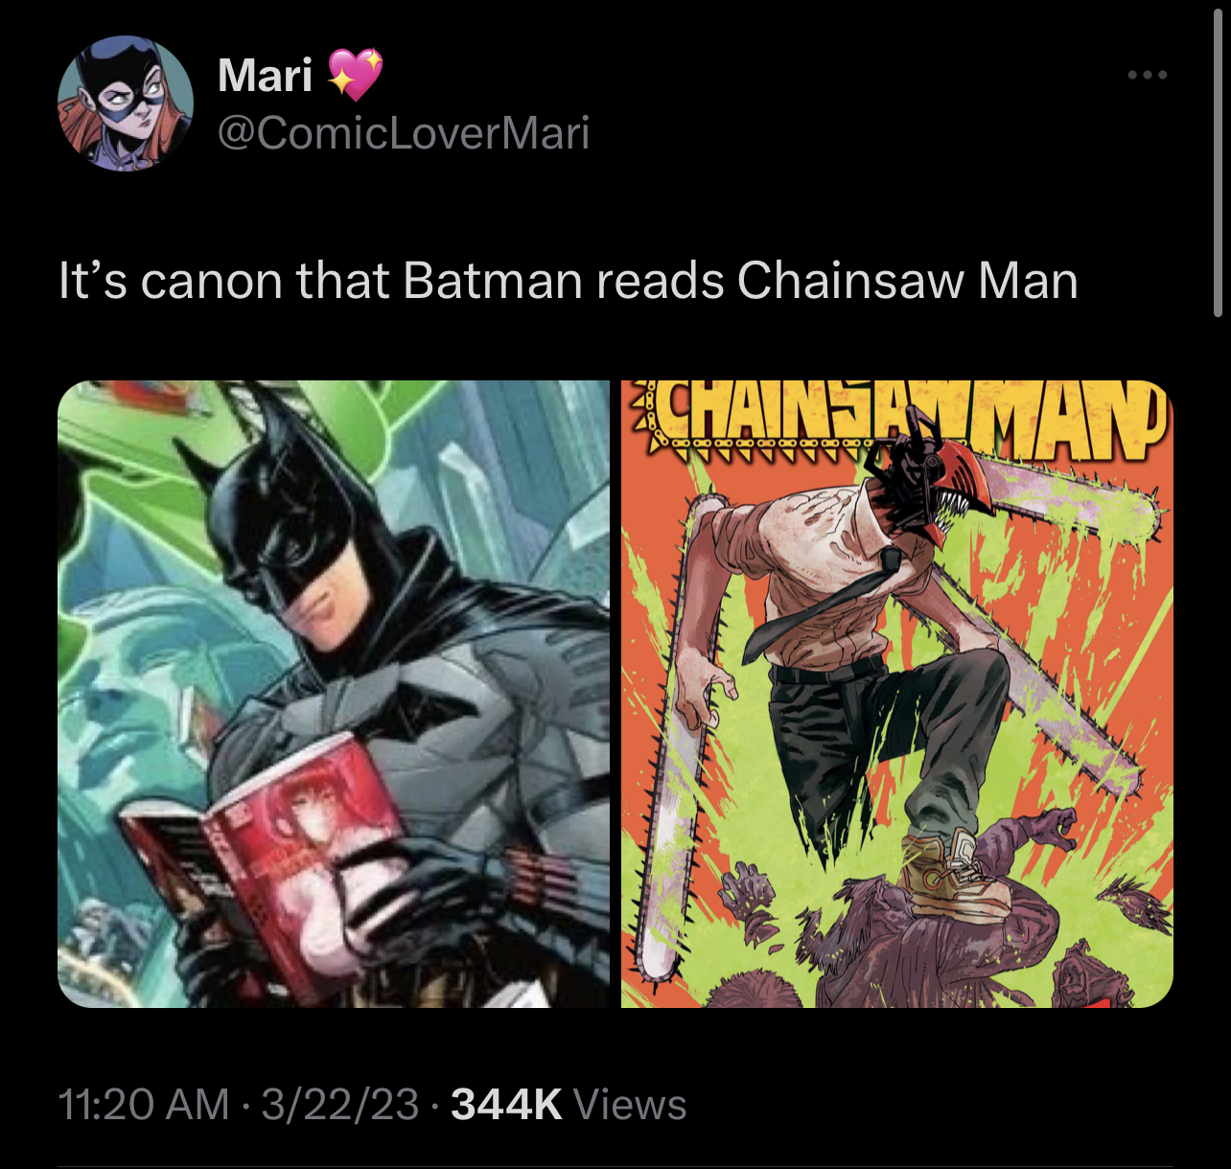Open the Batman reading manga image
This screenshot has width=1231, height=1169.
(334, 694)
